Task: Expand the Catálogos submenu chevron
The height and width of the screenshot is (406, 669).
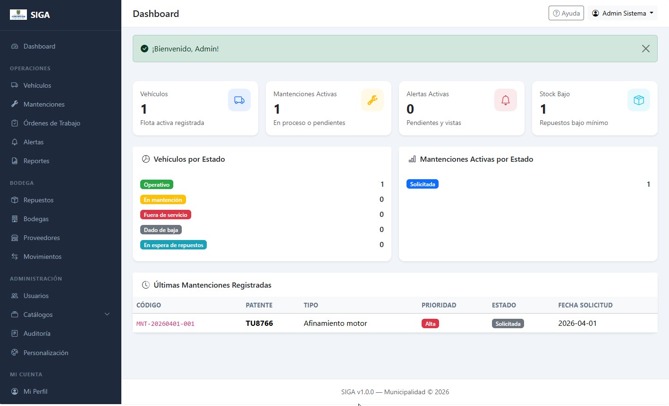Action: [107, 314]
